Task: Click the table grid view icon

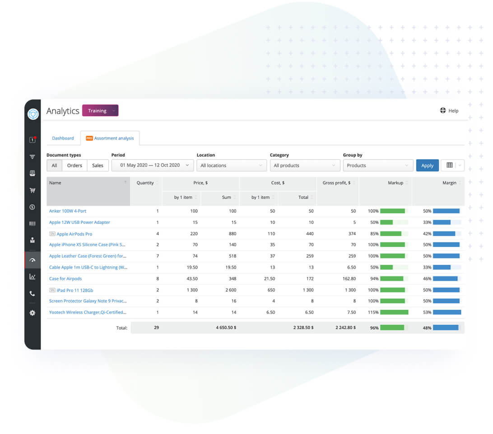Action: [449, 165]
